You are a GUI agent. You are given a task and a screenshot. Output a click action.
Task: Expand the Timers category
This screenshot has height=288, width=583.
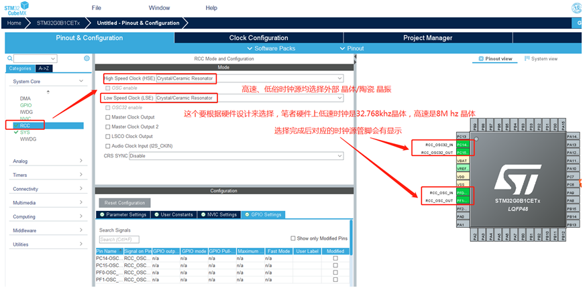pos(48,175)
